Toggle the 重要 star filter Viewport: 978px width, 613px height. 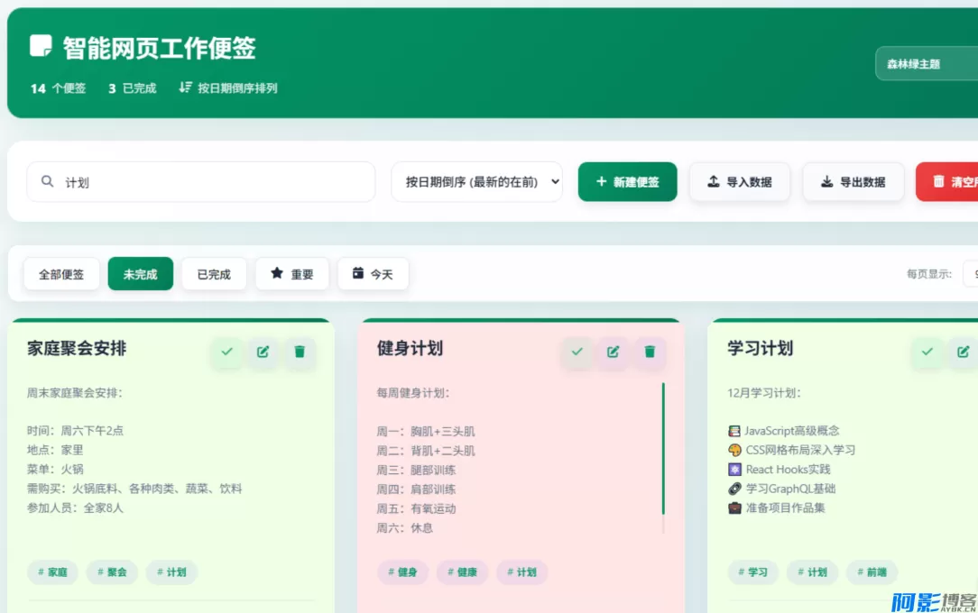pyautogui.click(x=292, y=273)
